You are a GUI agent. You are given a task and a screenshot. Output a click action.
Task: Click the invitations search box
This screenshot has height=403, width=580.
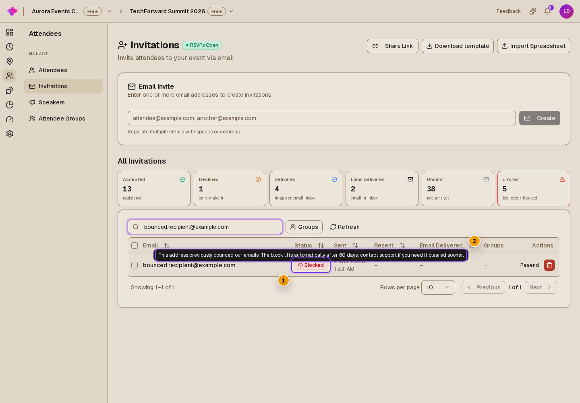(205, 227)
